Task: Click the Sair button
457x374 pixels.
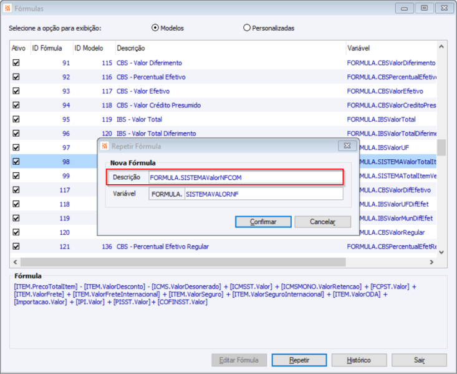Action: coord(419,360)
